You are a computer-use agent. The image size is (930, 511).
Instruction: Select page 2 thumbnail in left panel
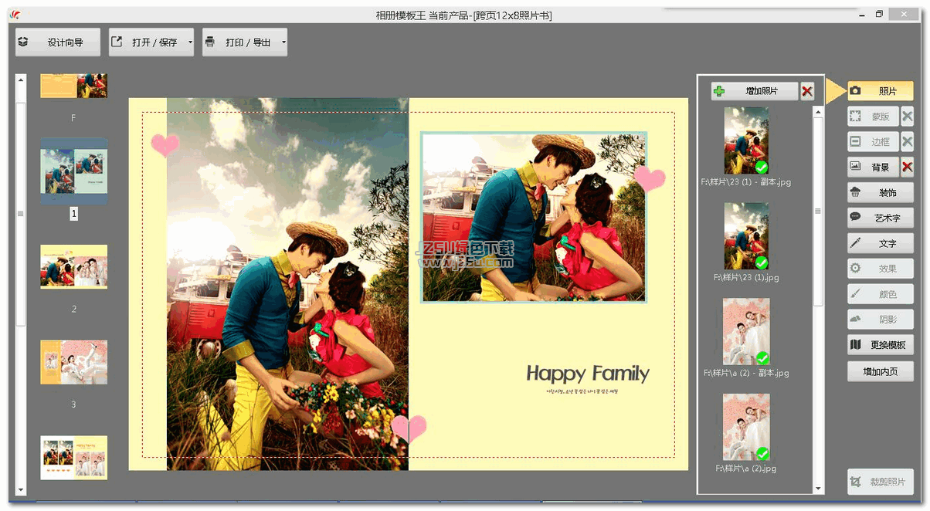[x=73, y=267]
